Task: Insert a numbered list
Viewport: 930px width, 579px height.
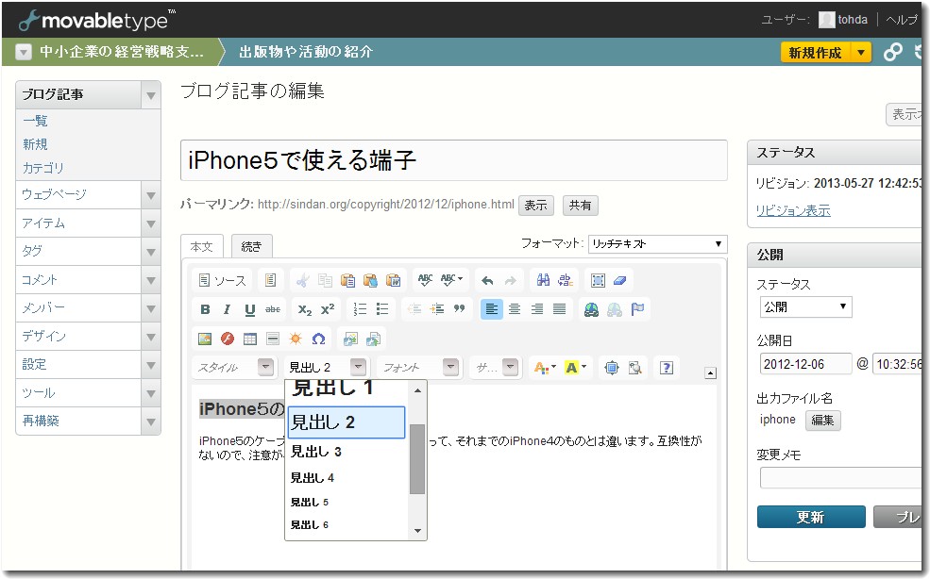Action: click(360, 309)
